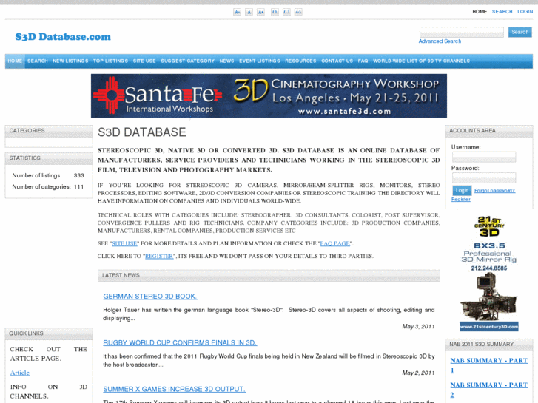Open REGISTER link in the intro text
This screenshot has width=538, height=403.
coord(159,256)
